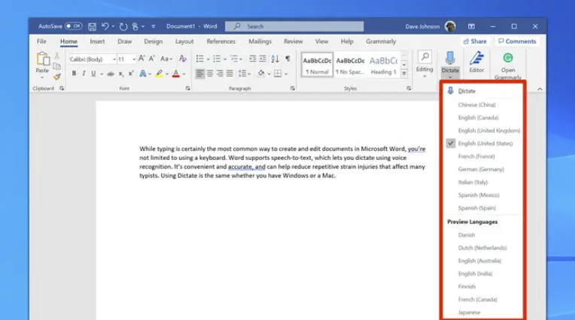Show paragraph marks with pilcrow icon
Image resolution: width=575 pixels, height=320 pixels.
click(287, 59)
